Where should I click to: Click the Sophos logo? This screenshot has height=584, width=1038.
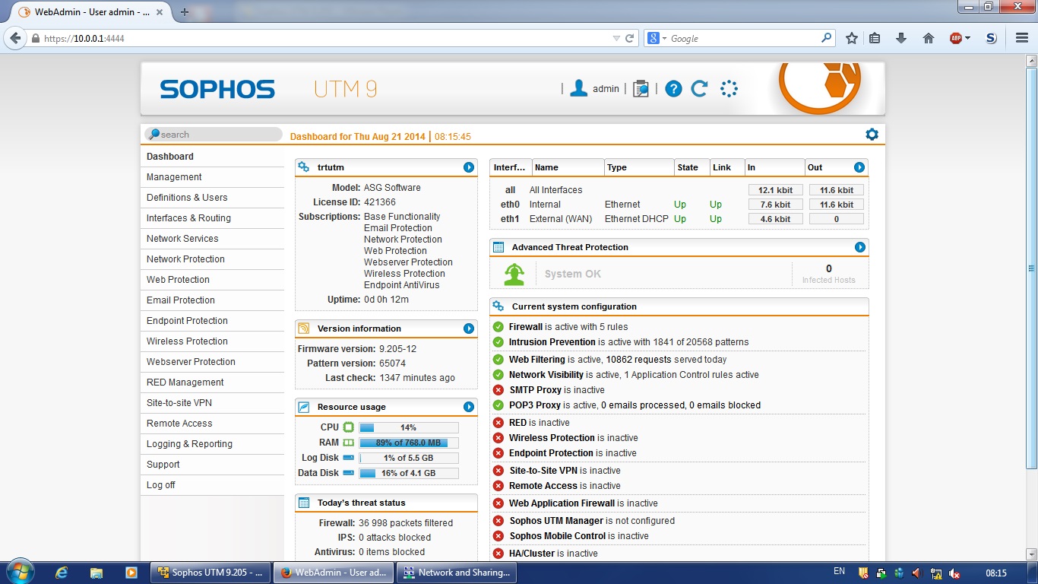(x=217, y=90)
